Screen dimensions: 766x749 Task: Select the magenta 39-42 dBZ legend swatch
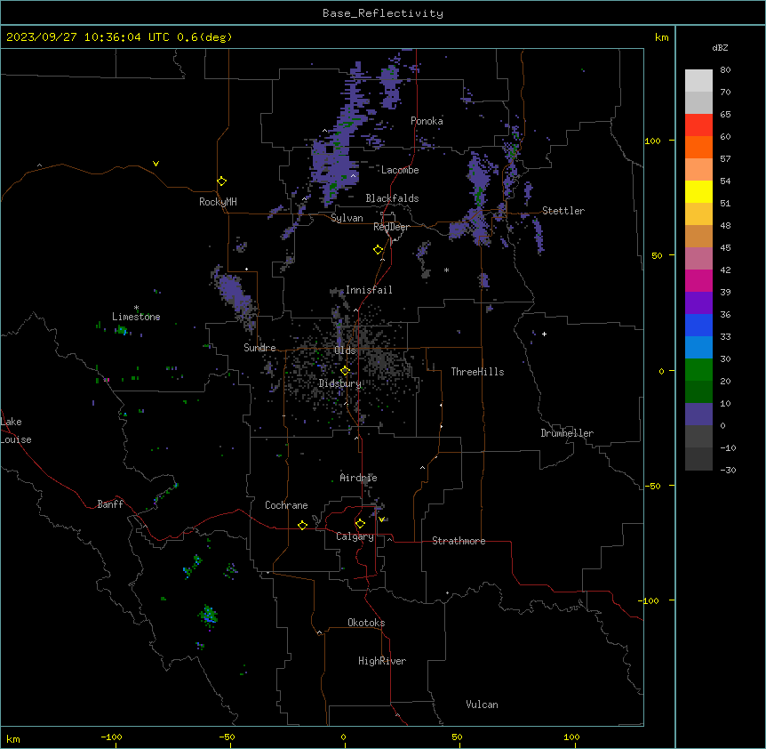tap(698, 280)
